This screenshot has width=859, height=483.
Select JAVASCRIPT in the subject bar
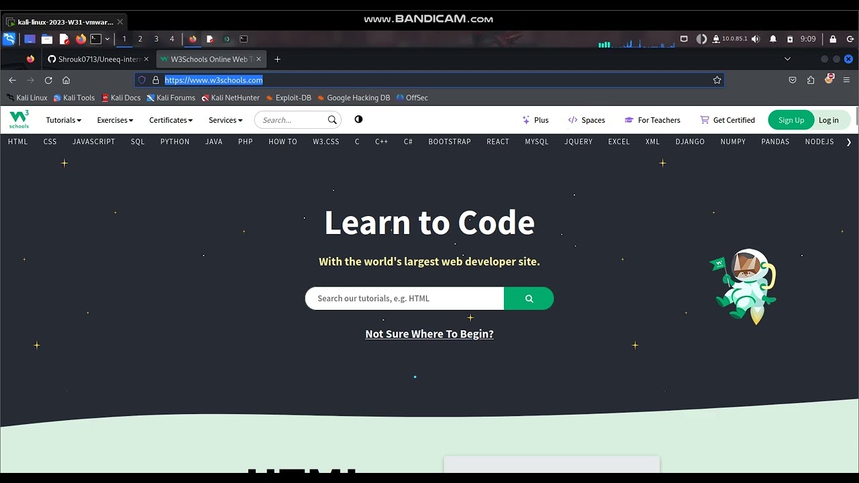click(94, 142)
